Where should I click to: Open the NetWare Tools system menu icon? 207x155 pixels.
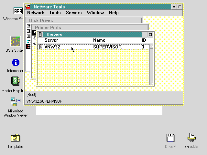coord(28,7)
